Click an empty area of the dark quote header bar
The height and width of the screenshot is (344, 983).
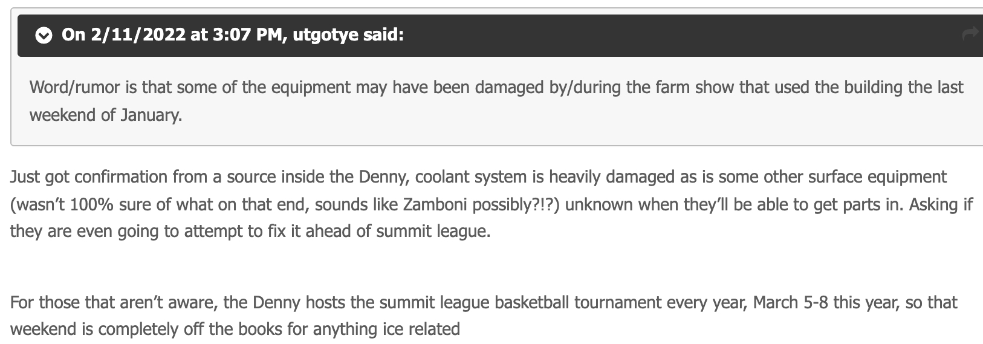coord(665,36)
